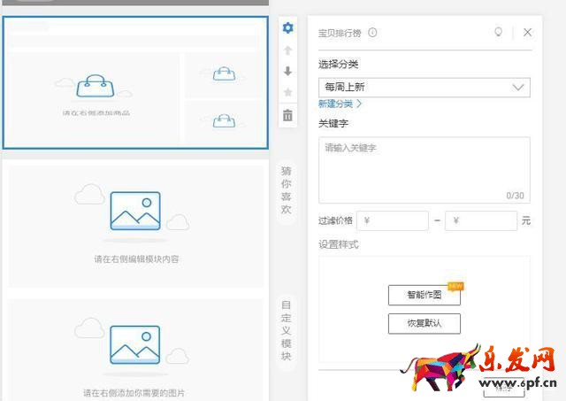Click the lightbulb tips icon

tap(499, 33)
